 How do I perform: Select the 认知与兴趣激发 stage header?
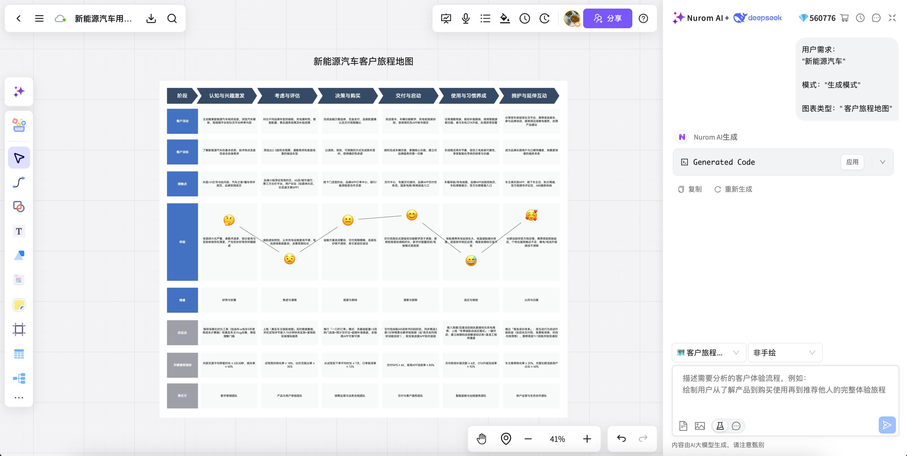click(227, 96)
